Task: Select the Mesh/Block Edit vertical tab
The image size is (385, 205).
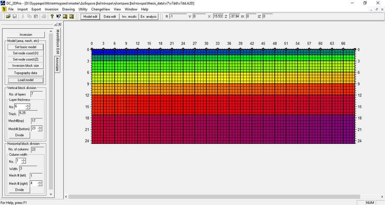Action: coord(58,41)
